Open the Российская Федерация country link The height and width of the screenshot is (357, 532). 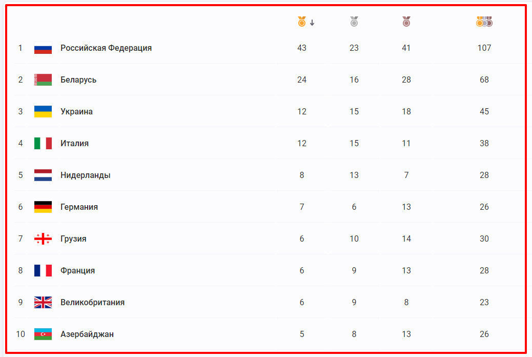tap(106, 48)
